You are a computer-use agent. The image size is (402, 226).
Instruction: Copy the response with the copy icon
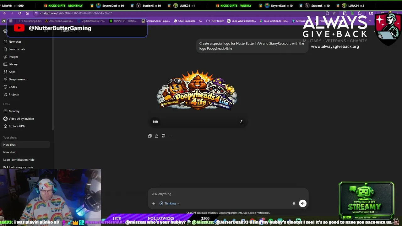150,136
